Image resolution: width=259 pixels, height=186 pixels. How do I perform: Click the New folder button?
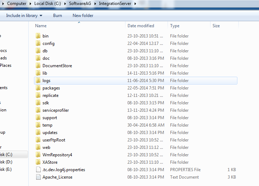(83, 16)
